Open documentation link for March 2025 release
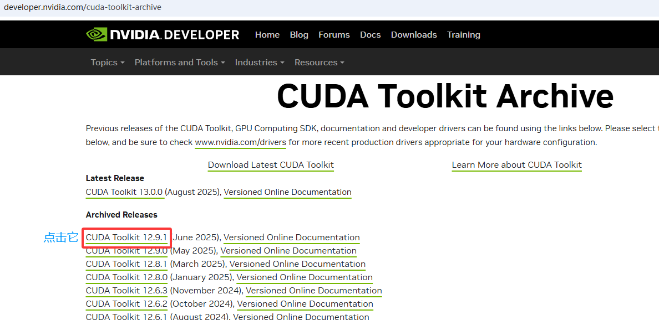This screenshot has width=659, height=320. (x=297, y=264)
